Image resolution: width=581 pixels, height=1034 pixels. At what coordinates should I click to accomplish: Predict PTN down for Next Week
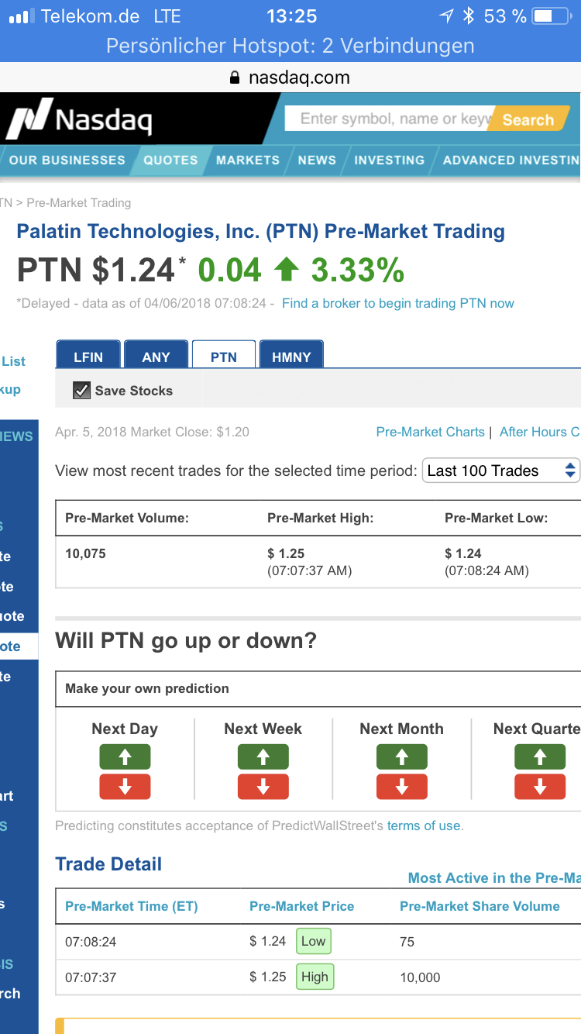click(263, 786)
